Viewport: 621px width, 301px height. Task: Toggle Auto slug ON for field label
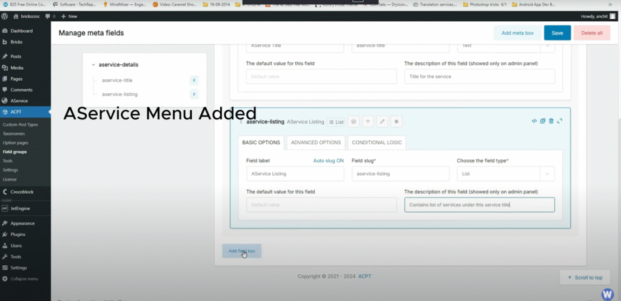tap(328, 160)
